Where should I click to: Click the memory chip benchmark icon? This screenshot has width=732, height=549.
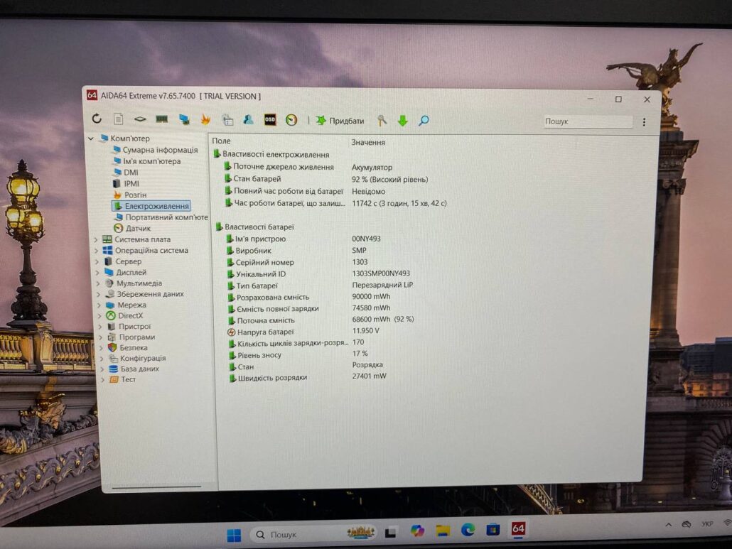coord(161,119)
